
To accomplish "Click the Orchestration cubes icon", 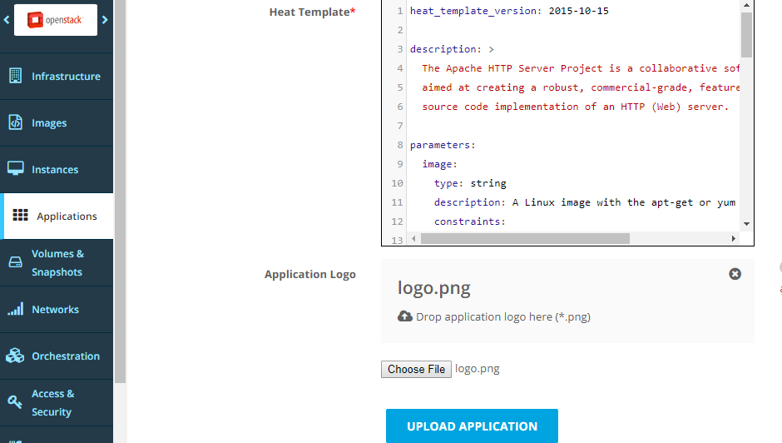I will click(x=15, y=356).
